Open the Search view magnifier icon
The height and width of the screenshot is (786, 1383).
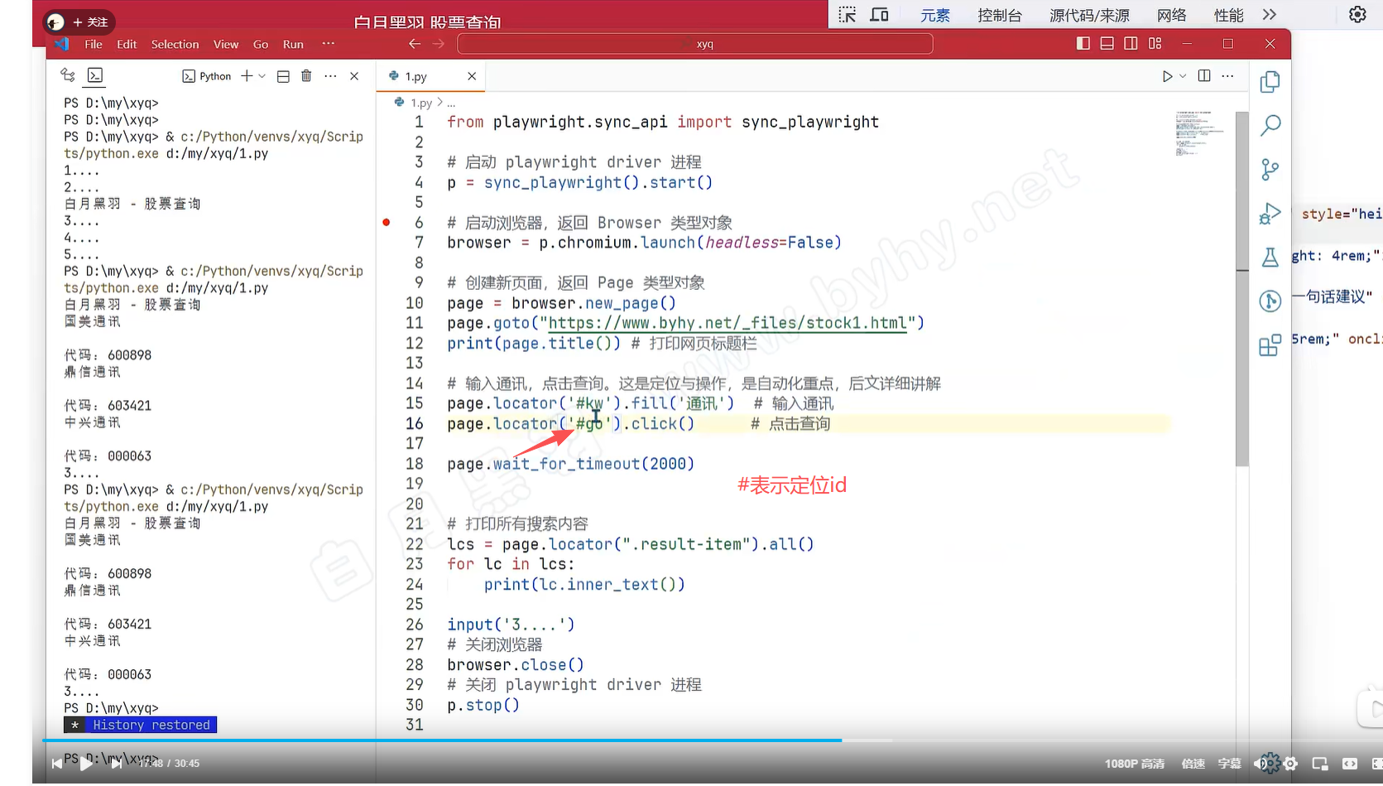pyautogui.click(x=1270, y=125)
